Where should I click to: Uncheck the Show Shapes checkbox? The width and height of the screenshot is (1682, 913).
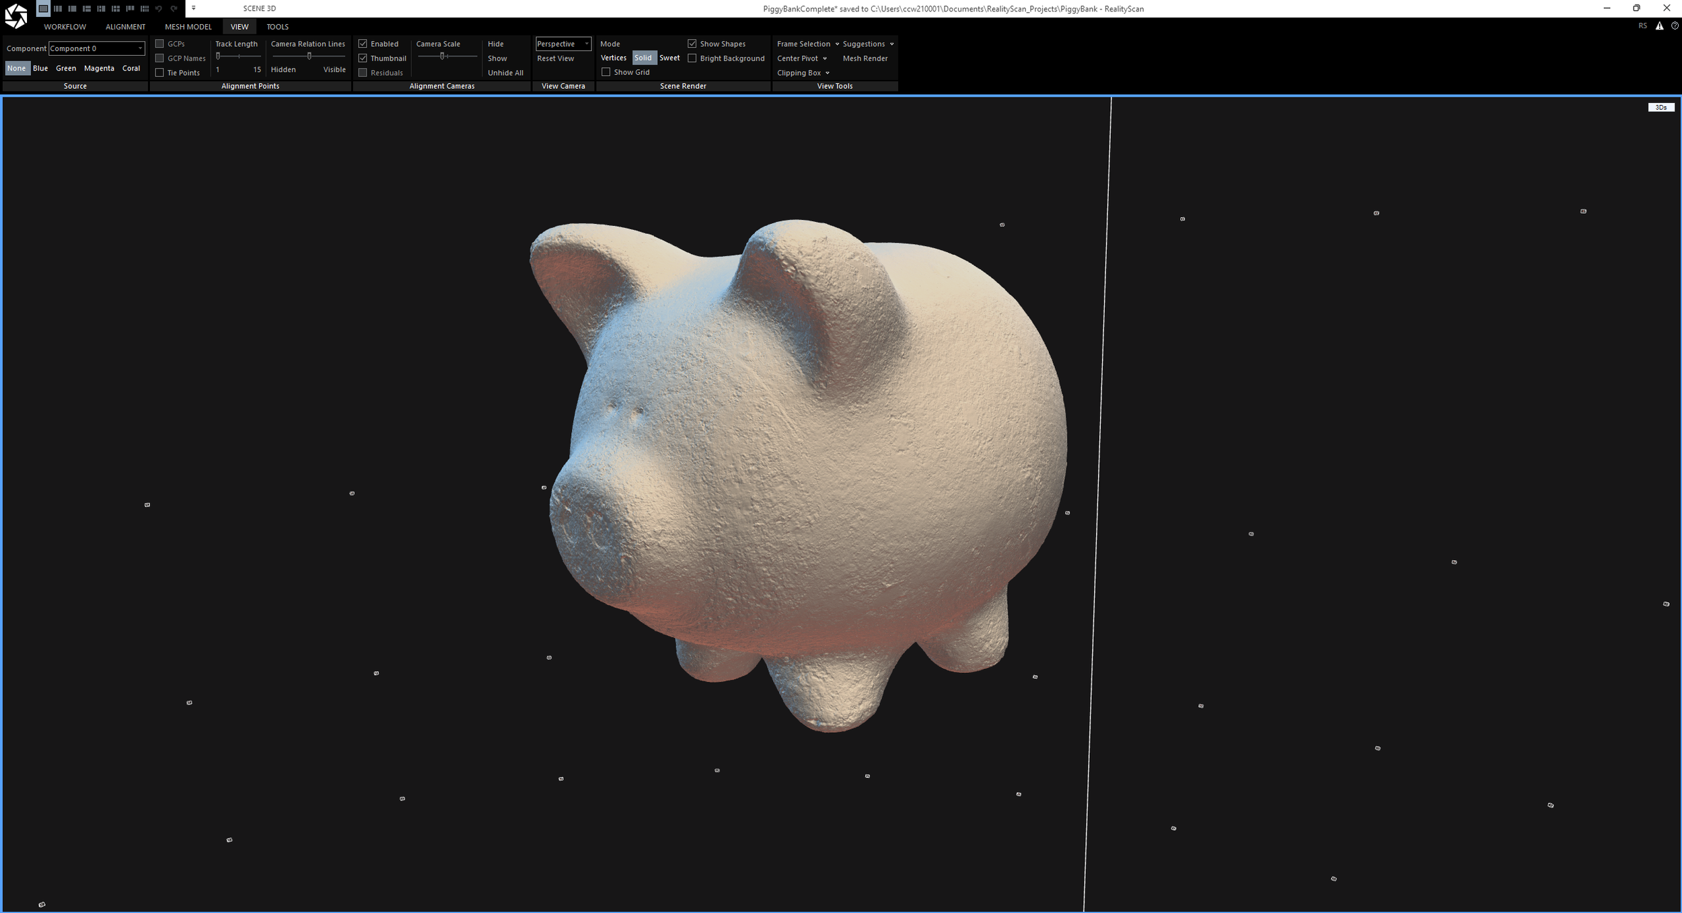692,44
